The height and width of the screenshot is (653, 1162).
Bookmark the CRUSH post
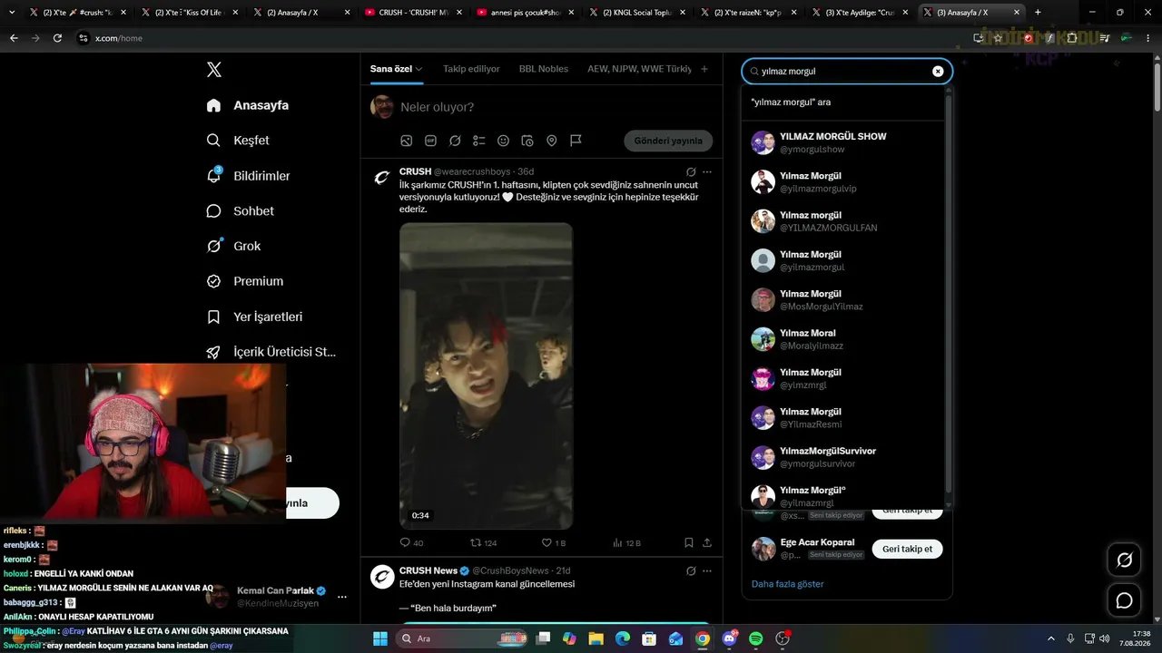689,542
